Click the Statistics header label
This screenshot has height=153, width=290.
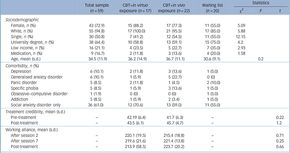tap(260, 3)
